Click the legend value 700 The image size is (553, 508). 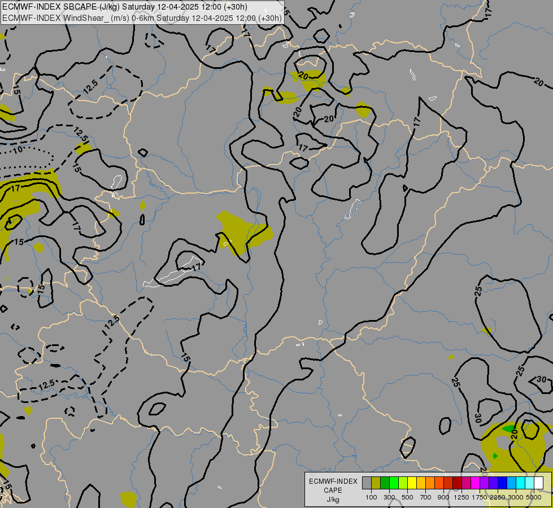[426, 497]
